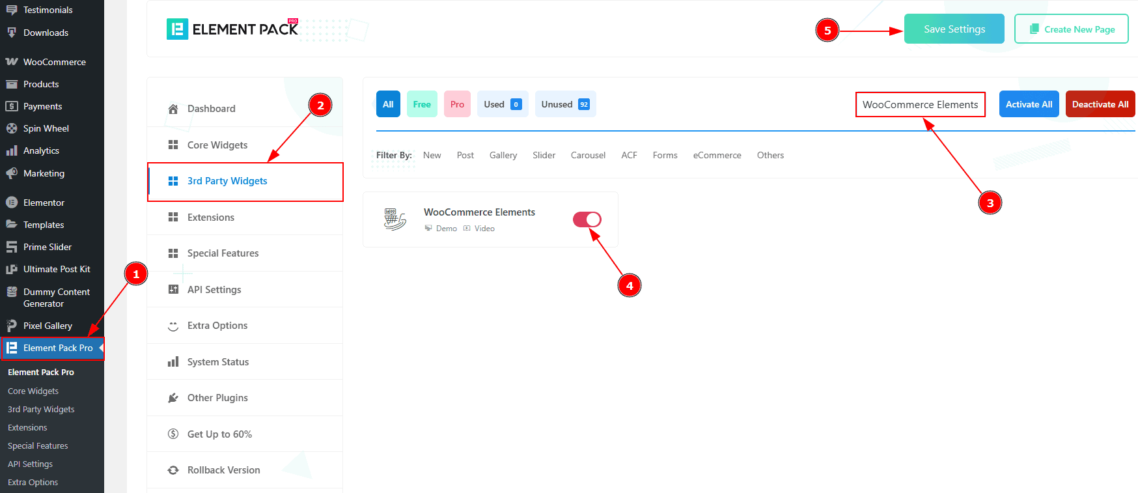The height and width of the screenshot is (493, 1138).
Task: Click the 3rd Party Widgets grid icon
Action: (x=173, y=181)
